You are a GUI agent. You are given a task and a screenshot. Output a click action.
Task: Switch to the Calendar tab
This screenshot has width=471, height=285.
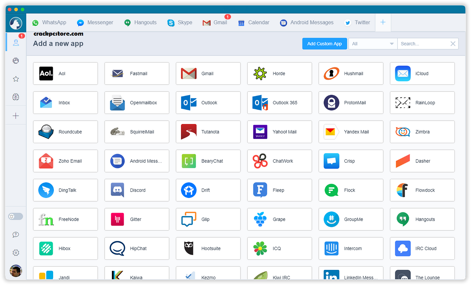tap(254, 23)
